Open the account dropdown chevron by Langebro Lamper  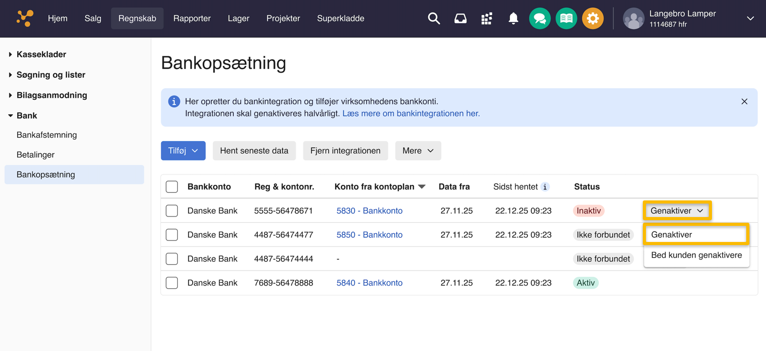click(x=750, y=19)
